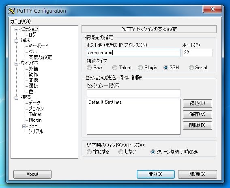The image size is (230, 188).
Task: Click the 保存(V) button
Action: point(198,114)
